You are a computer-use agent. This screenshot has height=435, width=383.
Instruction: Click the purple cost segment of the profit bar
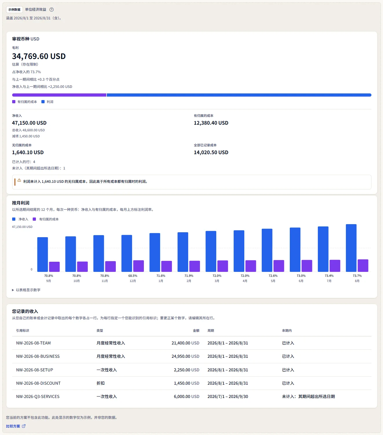[x=59, y=95]
